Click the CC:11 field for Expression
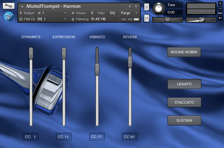This screenshot has height=148, width=224. click(x=64, y=137)
